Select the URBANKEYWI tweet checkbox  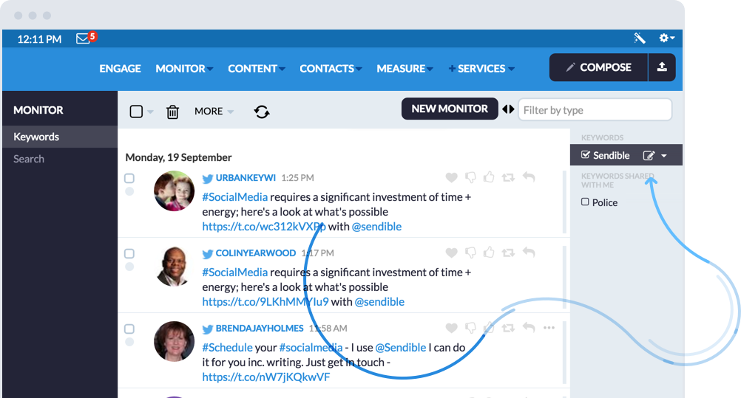point(129,178)
